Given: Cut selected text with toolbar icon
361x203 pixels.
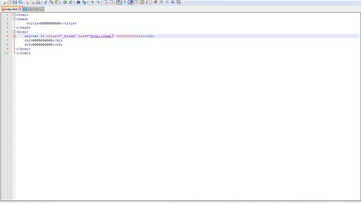Looking at the screenshot, I should point(45,2).
